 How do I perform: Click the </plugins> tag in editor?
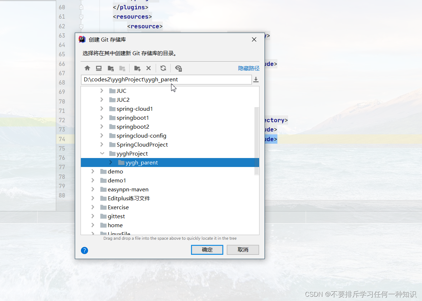coord(131,7)
